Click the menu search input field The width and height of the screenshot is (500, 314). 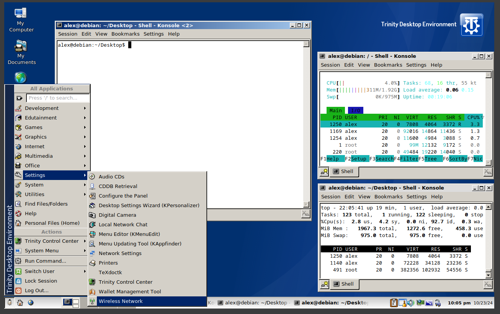(x=58, y=98)
